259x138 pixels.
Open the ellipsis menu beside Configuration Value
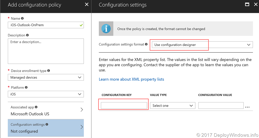pos(247,106)
